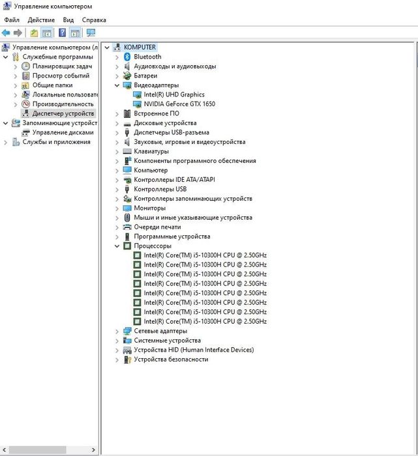Click the Back arrow toolbar icon
The height and width of the screenshot is (456, 418).
[6, 33]
